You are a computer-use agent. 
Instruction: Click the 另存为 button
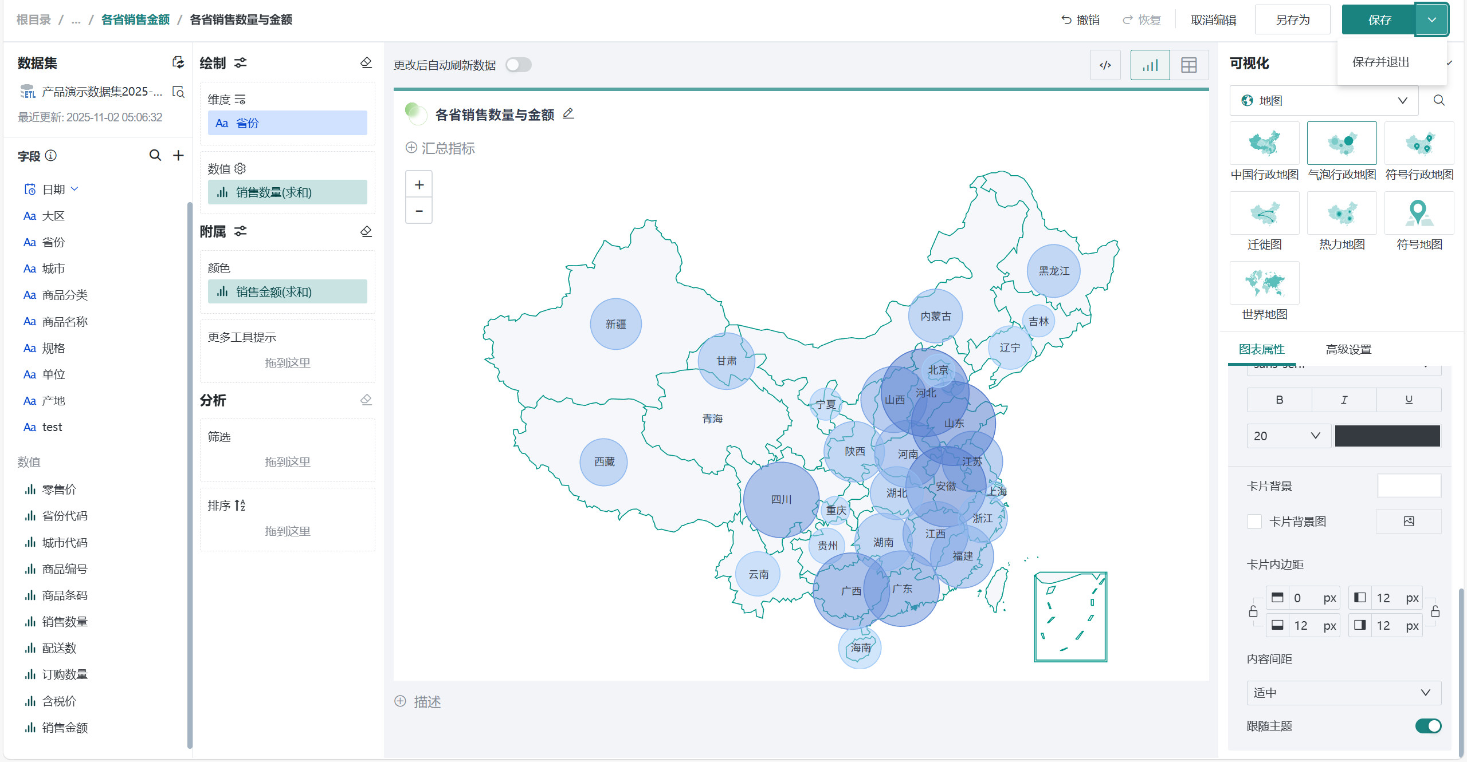click(1292, 20)
